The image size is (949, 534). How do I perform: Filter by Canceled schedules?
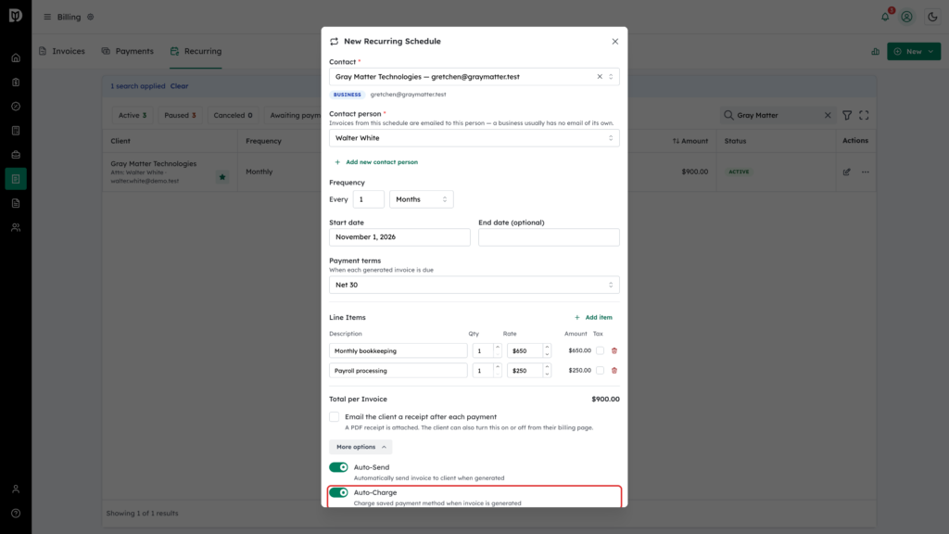[233, 115]
